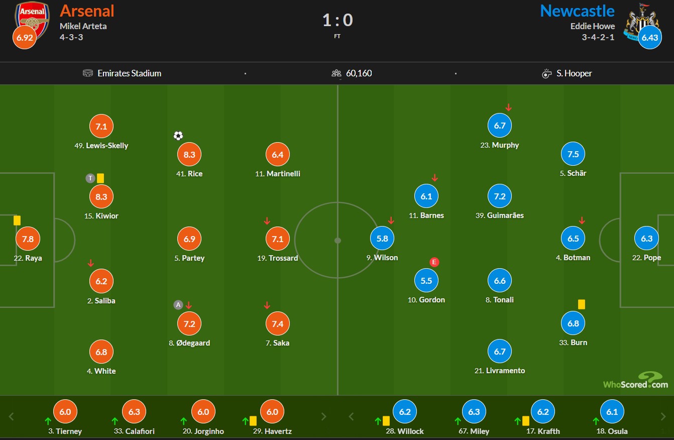Open the Newcastle team name link

click(577, 11)
